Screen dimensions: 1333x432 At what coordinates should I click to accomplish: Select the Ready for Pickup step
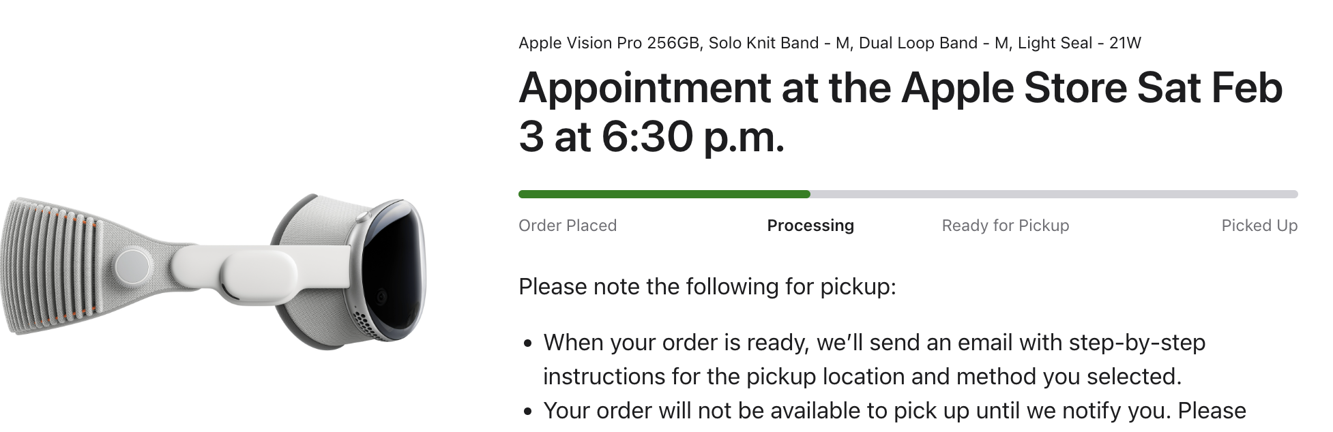(1006, 226)
